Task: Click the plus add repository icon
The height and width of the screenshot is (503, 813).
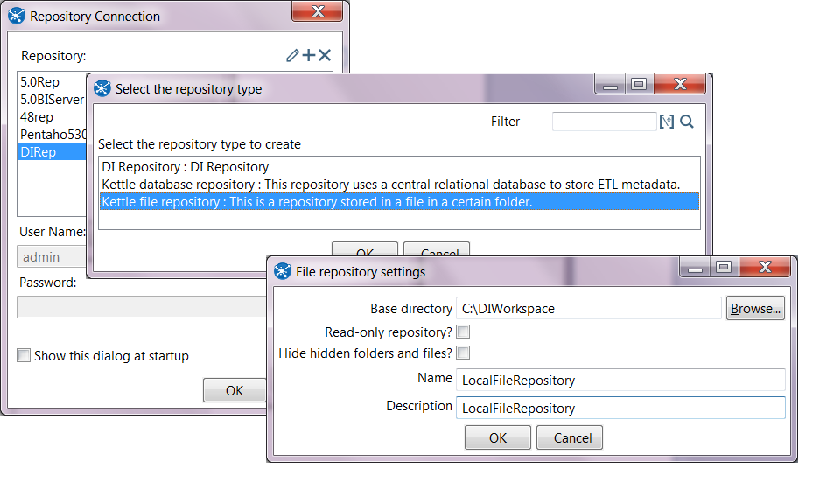Action: tap(309, 55)
